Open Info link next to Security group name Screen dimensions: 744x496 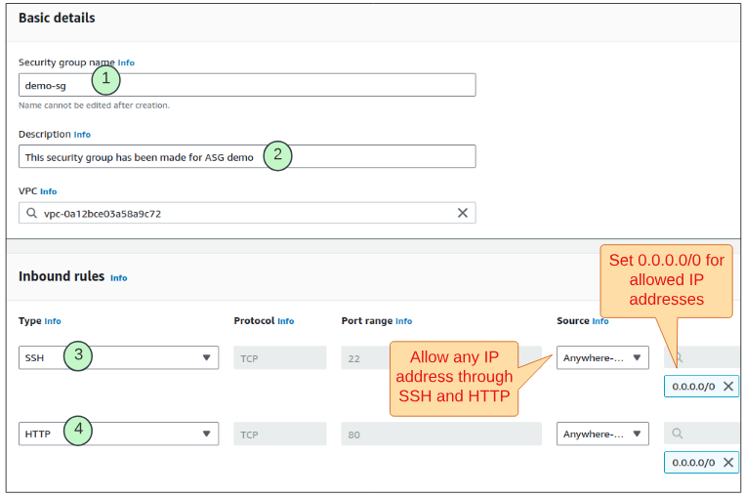pyautogui.click(x=126, y=62)
